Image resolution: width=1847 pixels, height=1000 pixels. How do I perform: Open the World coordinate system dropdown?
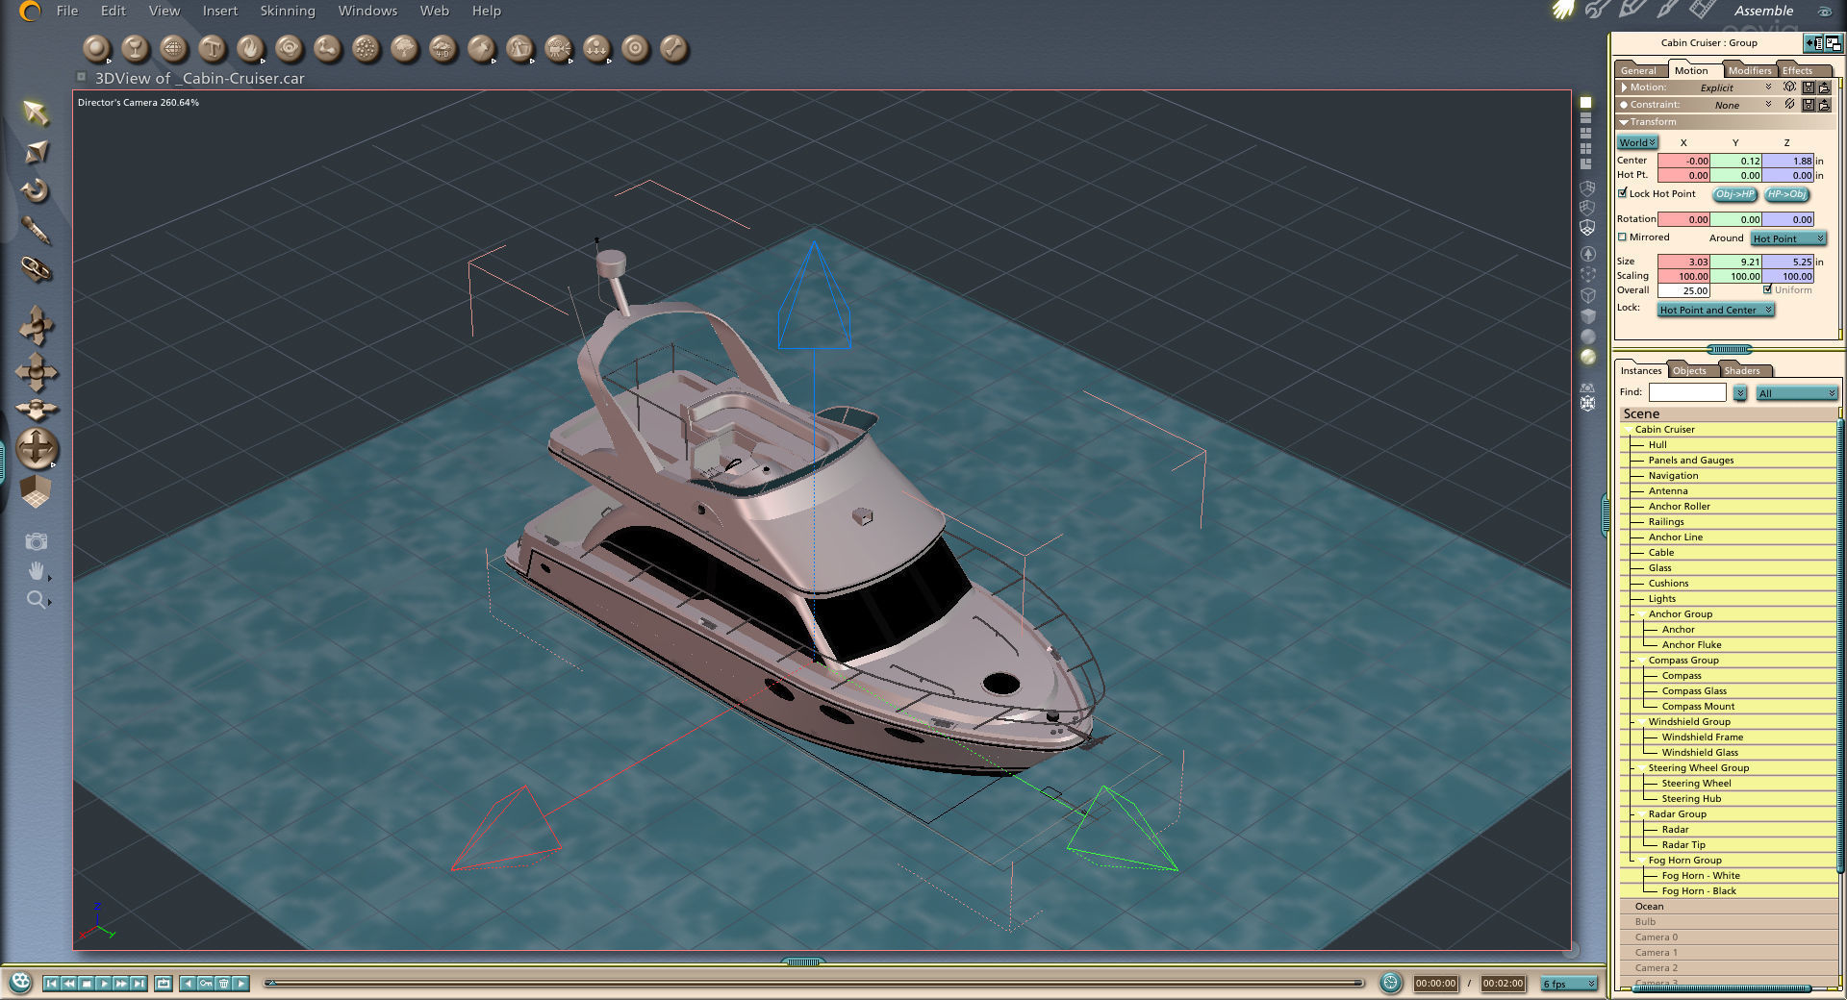1637,142
